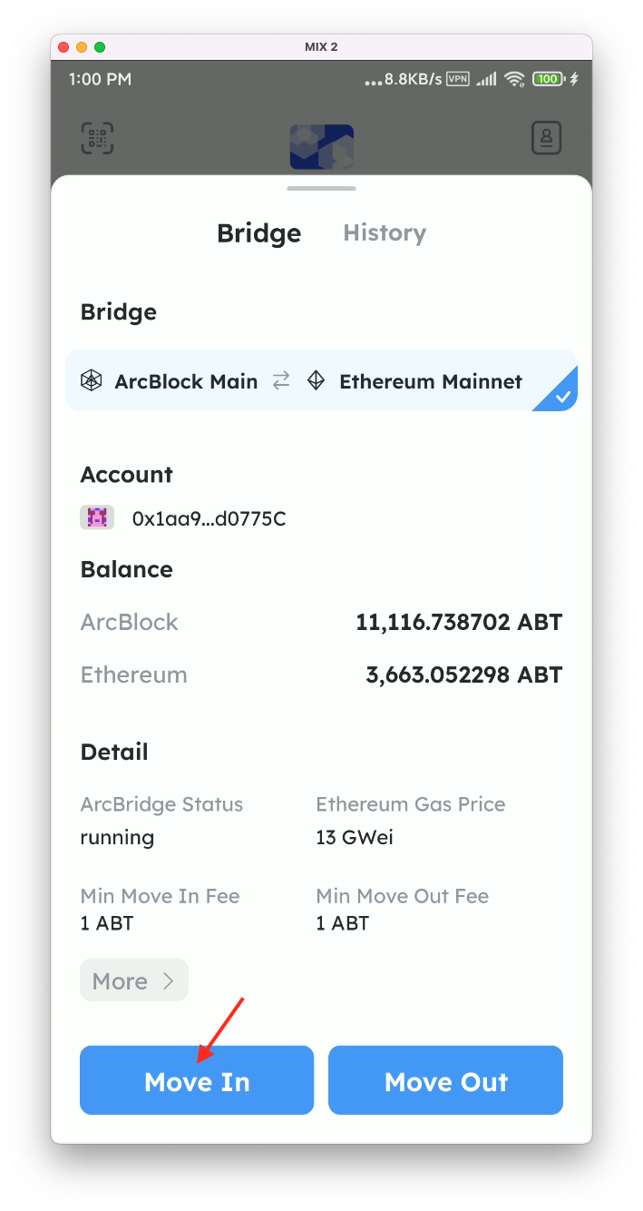Tap the swap direction arrows between networks
This screenshot has height=1211, width=643.
pos(281,380)
